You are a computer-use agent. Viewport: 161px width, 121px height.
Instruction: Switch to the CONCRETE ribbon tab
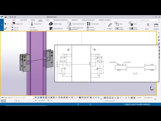(23, 20)
